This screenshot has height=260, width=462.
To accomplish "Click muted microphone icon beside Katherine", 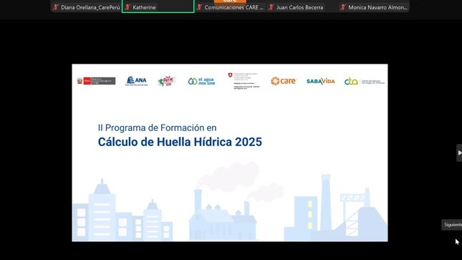I will tap(127, 7).
